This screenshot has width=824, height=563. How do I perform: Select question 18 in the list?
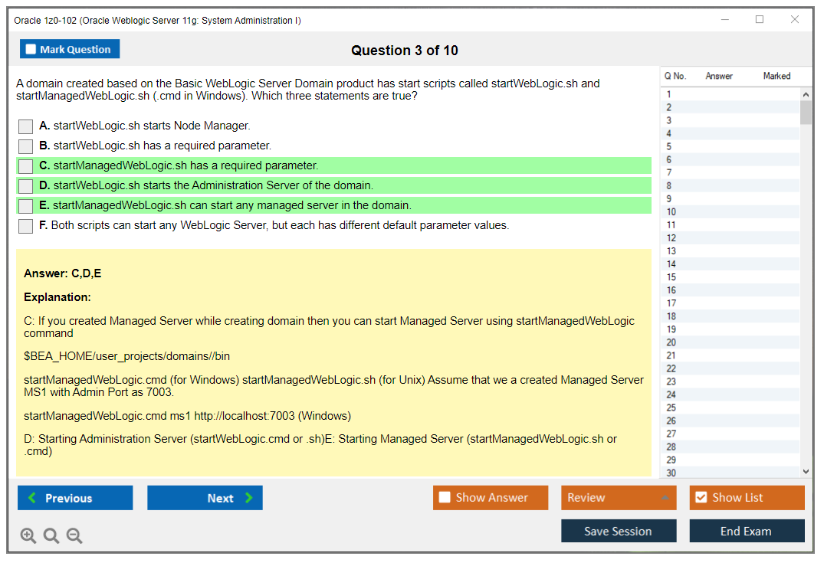(x=730, y=316)
